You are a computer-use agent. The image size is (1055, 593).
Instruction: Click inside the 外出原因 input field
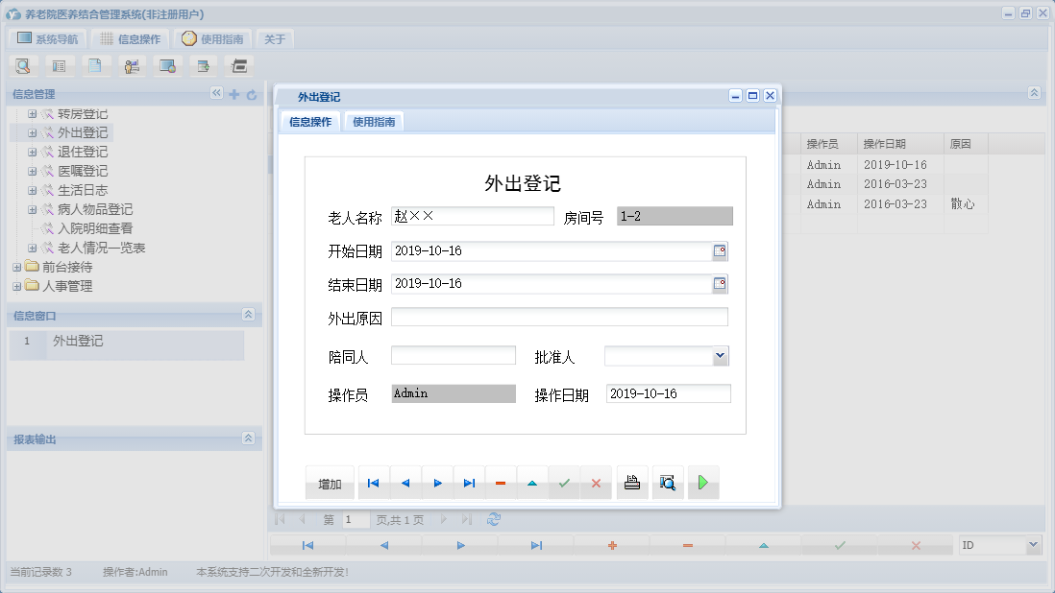[x=557, y=317]
